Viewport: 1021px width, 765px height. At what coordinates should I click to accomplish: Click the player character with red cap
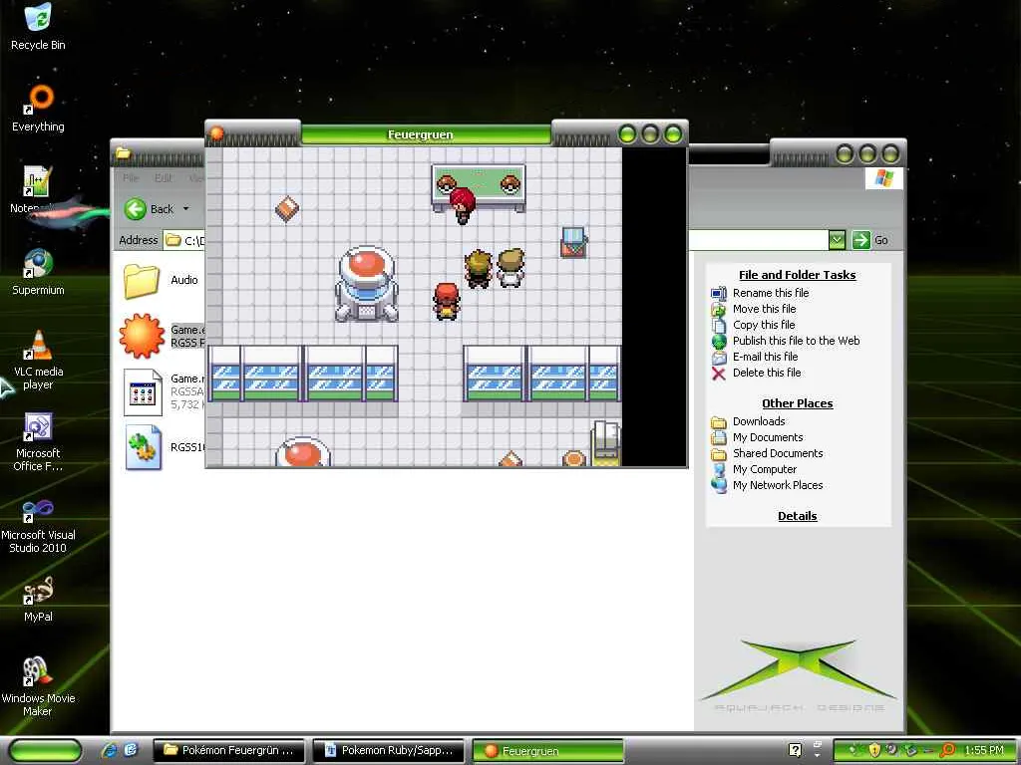pos(447,301)
